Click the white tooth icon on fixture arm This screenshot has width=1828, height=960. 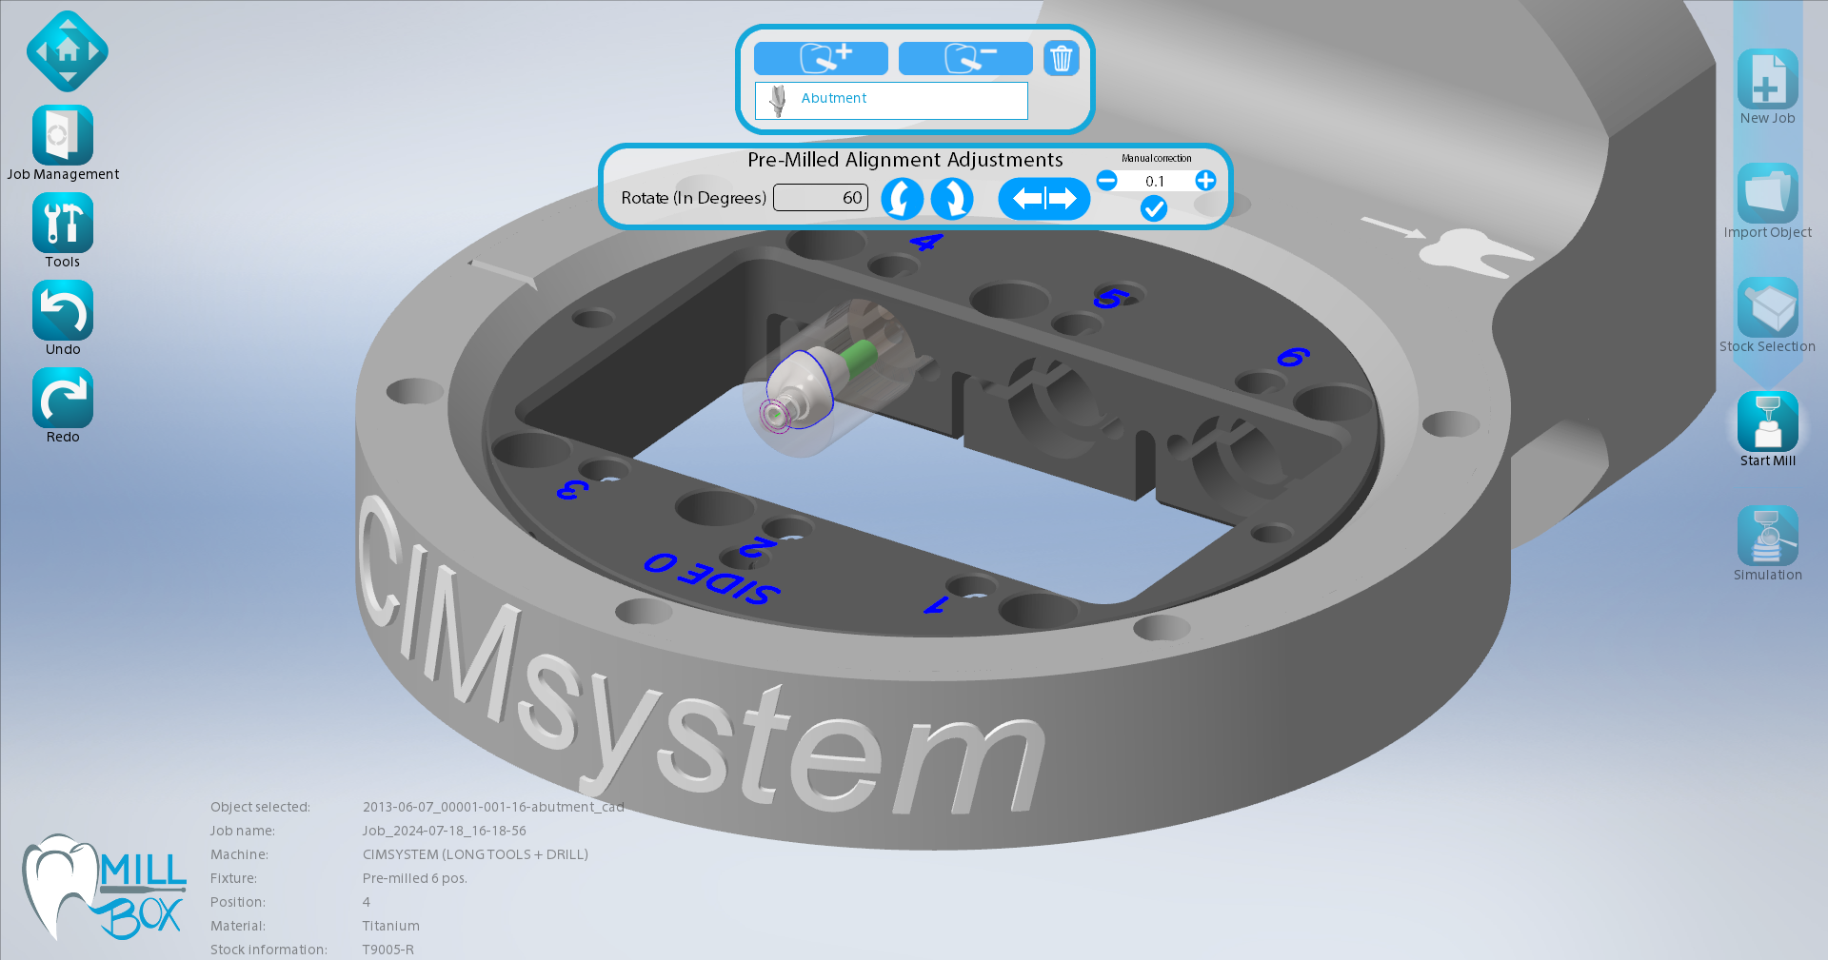tap(1476, 252)
